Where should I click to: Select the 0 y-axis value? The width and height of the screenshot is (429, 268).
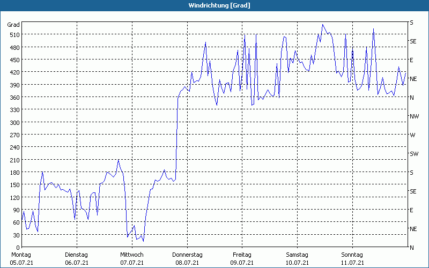(18, 248)
